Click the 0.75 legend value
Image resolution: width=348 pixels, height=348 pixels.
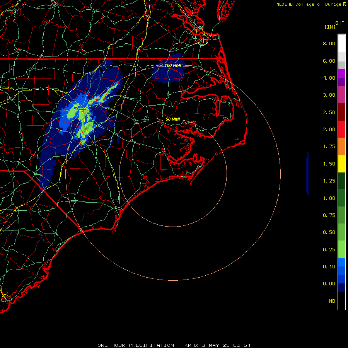coord(329,215)
